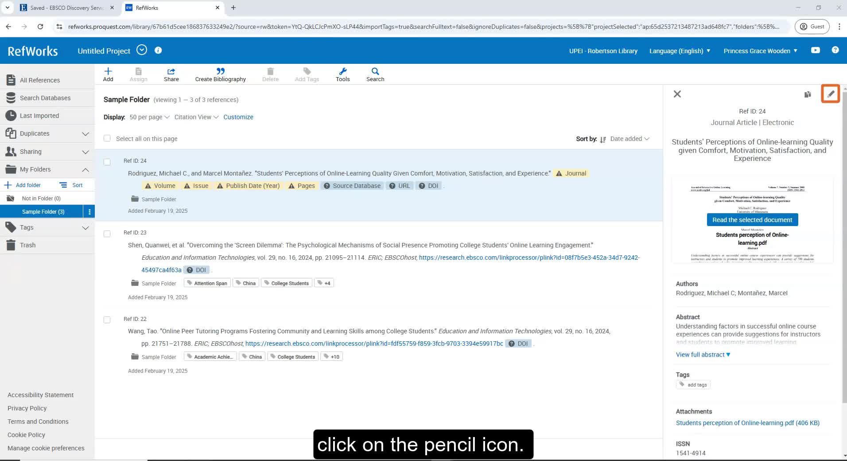The image size is (847, 461).
Task: Tick the checkbox for Ref ID 22
Action: [x=107, y=320]
